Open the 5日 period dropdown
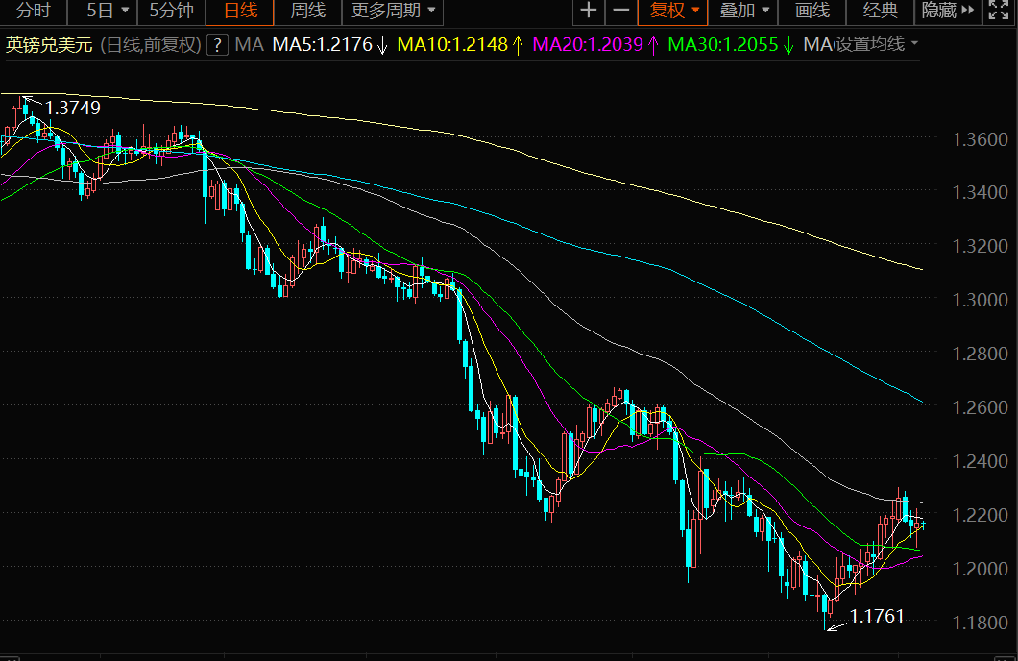The image size is (1018, 661). coord(108,12)
